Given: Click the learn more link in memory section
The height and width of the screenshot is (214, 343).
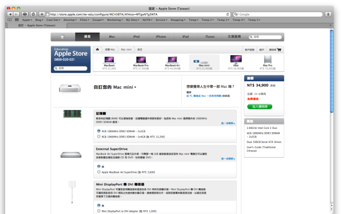Looking at the screenshot, I should [228, 124].
